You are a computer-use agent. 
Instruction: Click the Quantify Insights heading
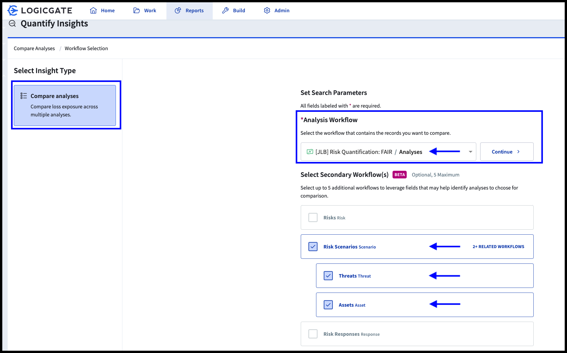pyautogui.click(x=54, y=24)
